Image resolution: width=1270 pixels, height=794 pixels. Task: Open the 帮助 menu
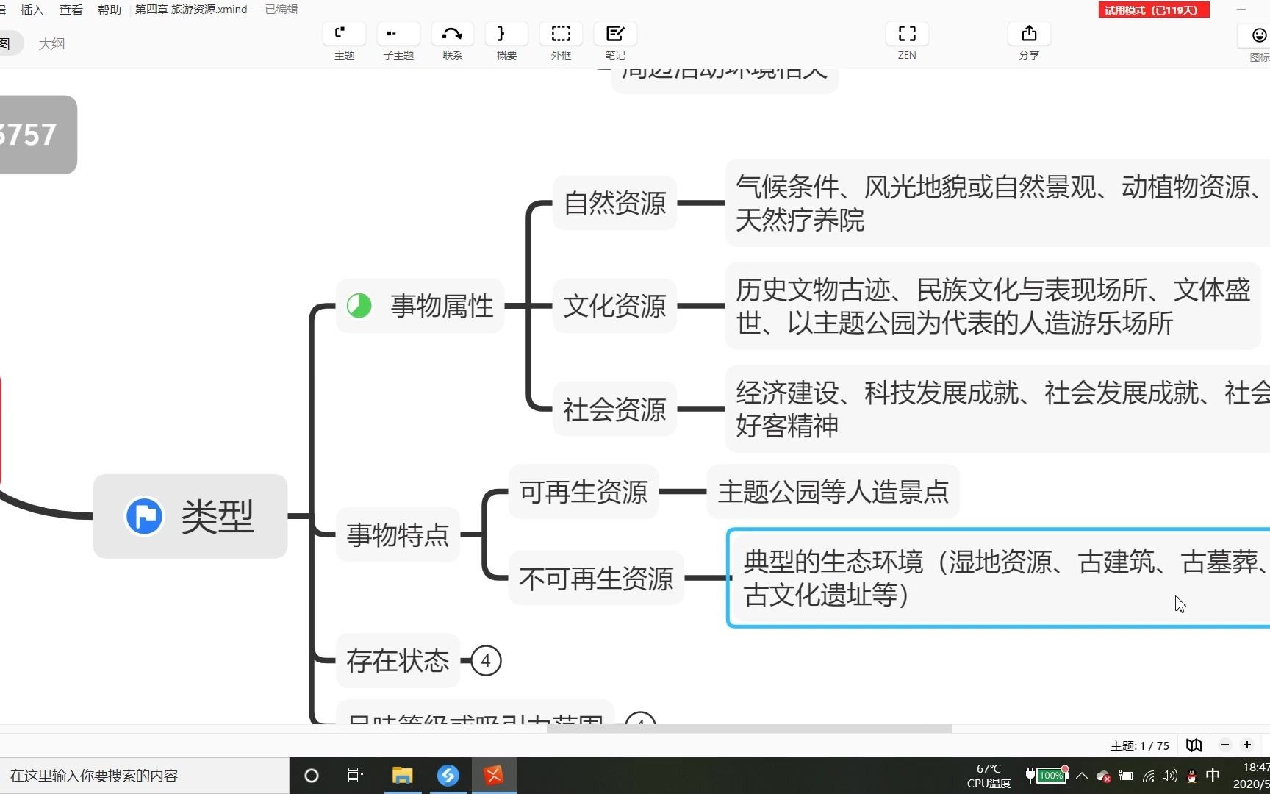pyautogui.click(x=110, y=10)
